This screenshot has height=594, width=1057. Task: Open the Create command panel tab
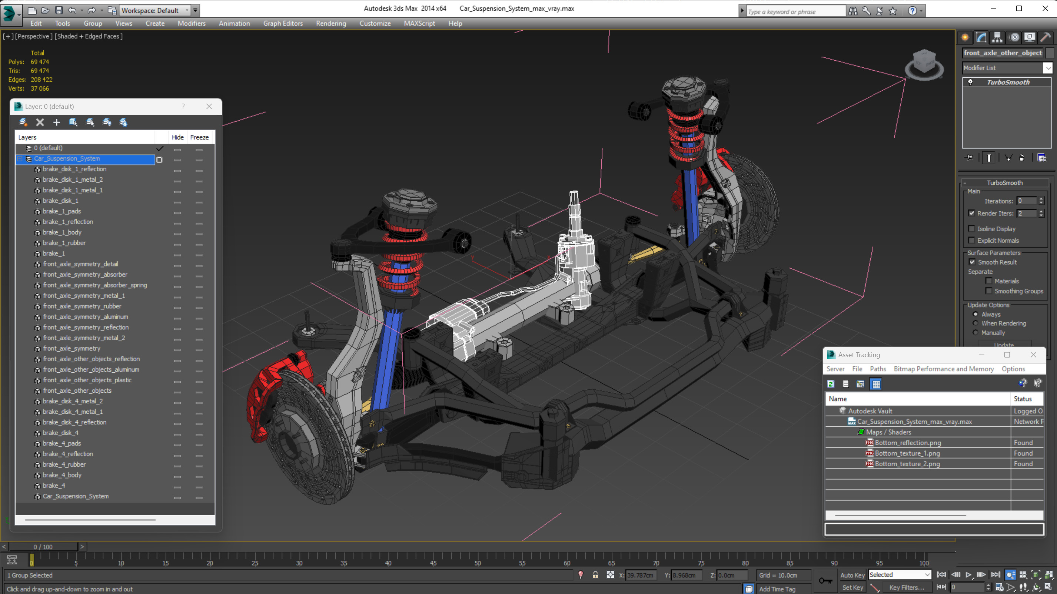click(x=965, y=37)
